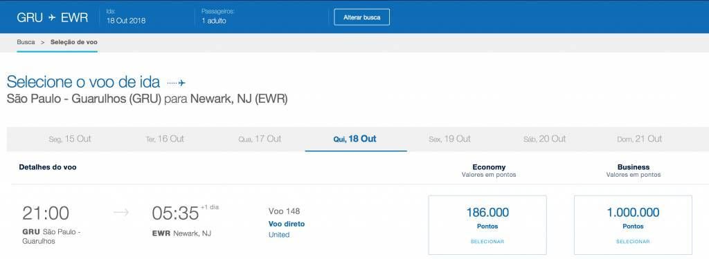This screenshot has height=259, width=709.
Task: Choose the Business fare of 1.000.000 Pontos
Action: 633,224
